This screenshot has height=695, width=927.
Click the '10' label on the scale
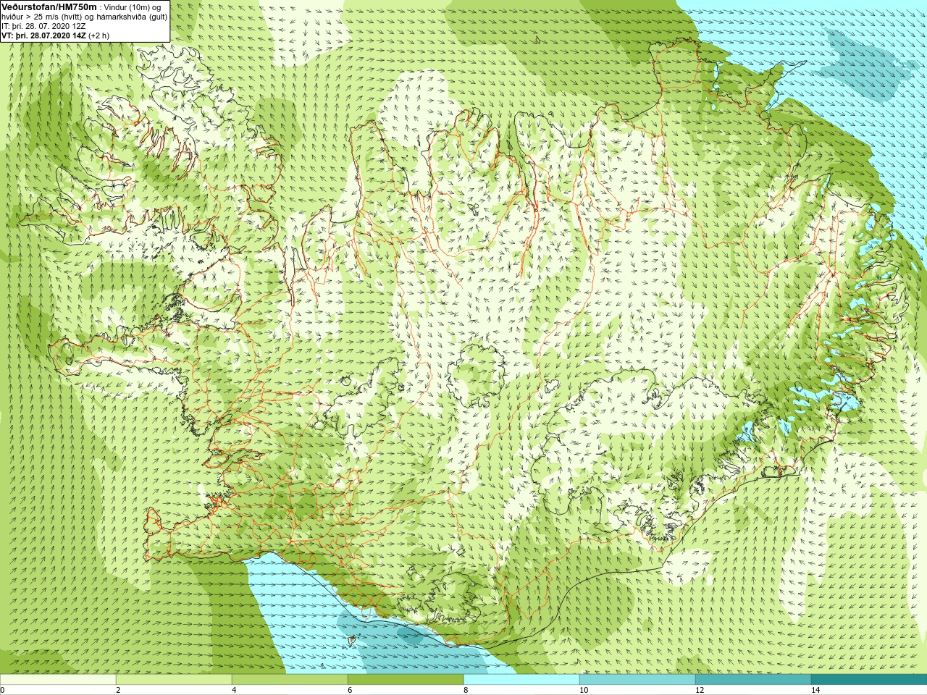coord(584,690)
